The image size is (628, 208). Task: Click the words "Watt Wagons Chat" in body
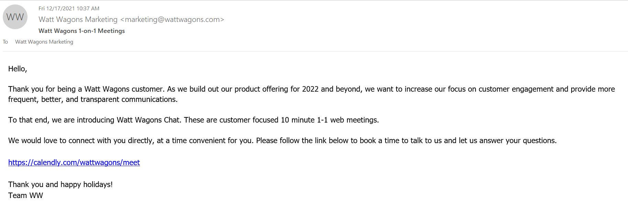pos(149,120)
